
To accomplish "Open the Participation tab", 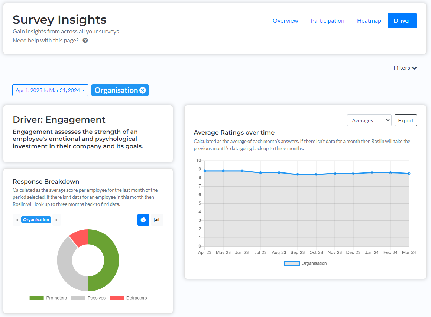I will point(327,20).
